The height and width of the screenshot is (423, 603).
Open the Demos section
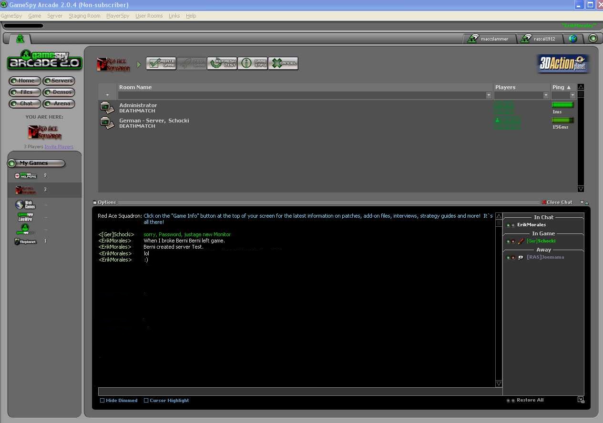coord(59,92)
